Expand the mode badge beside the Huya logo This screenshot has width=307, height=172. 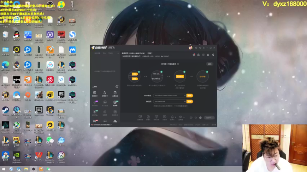coord(111,48)
